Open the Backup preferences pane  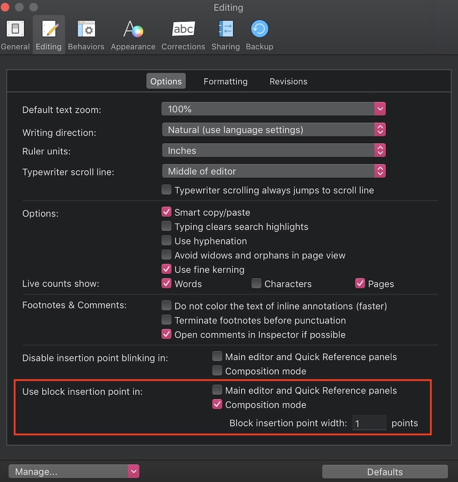pos(259,35)
